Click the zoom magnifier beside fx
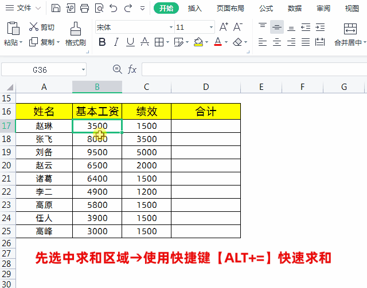 tap(117, 69)
